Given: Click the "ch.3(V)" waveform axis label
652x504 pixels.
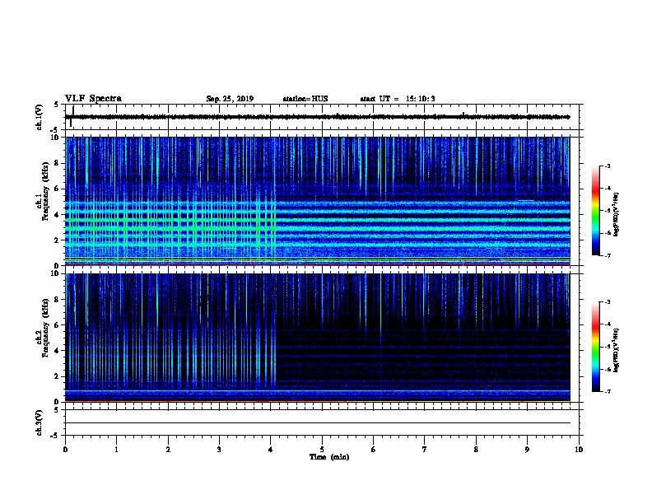Looking at the screenshot, I should tap(40, 422).
